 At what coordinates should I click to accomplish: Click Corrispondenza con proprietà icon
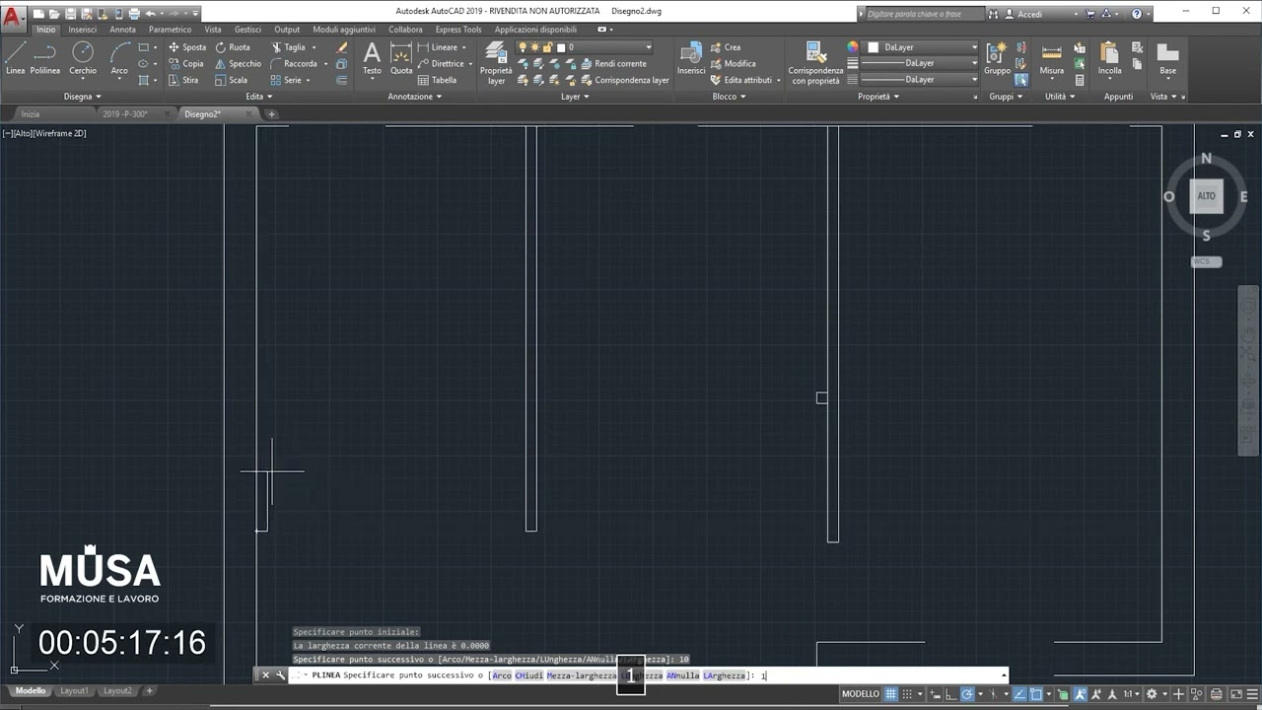pyautogui.click(x=815, y=63)
